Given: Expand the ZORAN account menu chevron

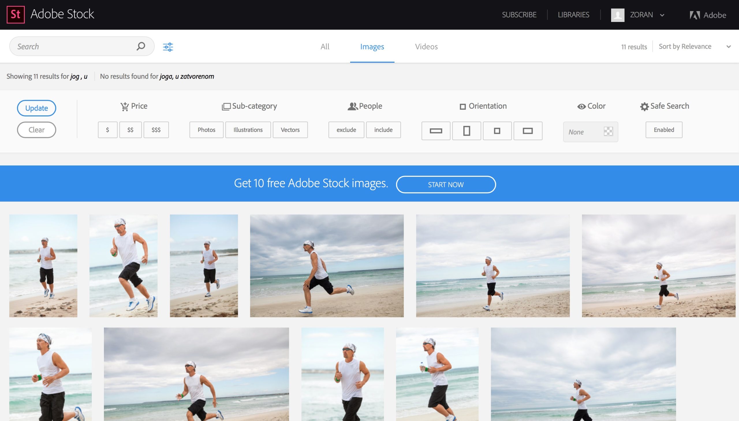Looking at the screenshot, I should (x=662, y=15).
